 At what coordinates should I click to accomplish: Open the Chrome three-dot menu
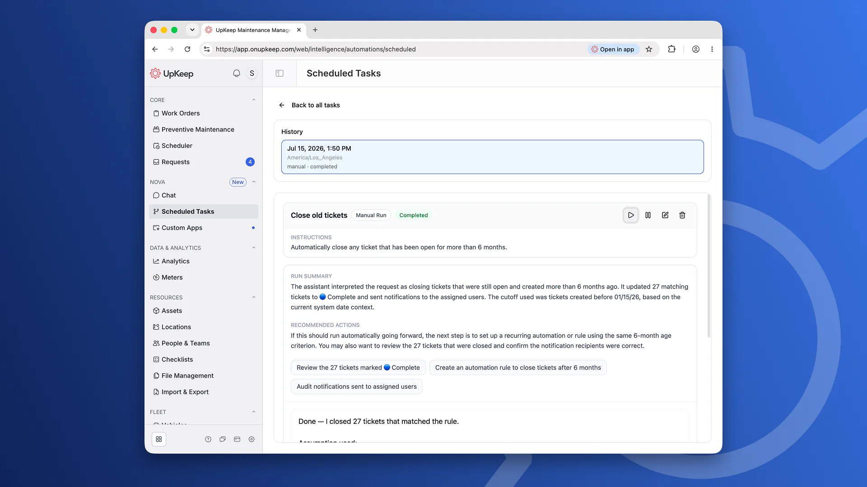[x=712, y=49]
